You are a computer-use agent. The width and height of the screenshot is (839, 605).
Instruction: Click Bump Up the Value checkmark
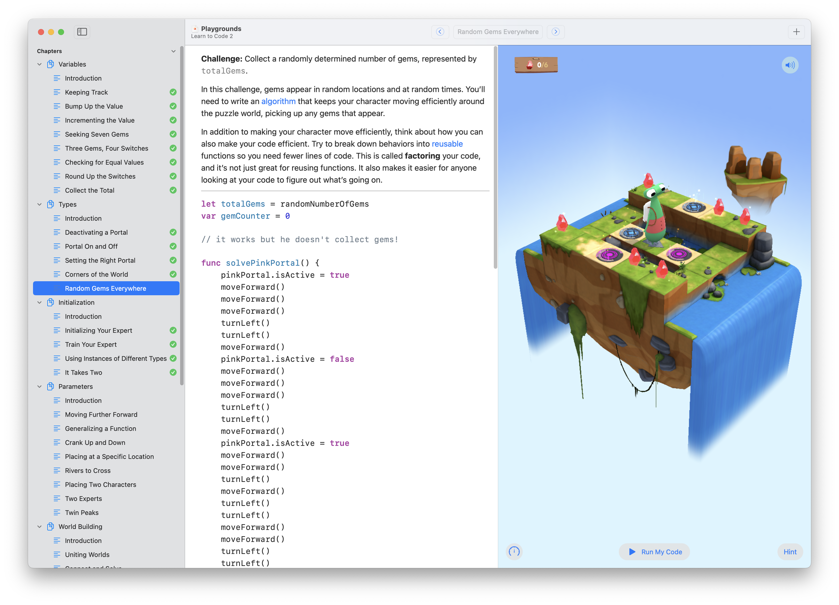click(173, 106)
